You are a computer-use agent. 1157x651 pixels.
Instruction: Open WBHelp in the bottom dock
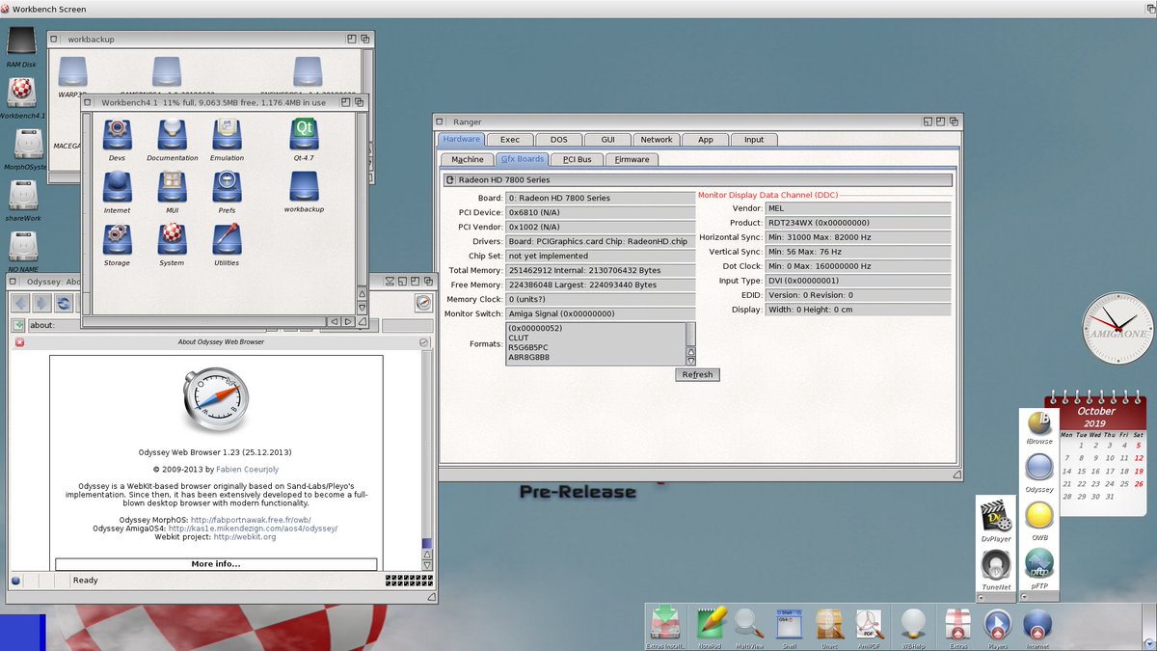point(912,627)
